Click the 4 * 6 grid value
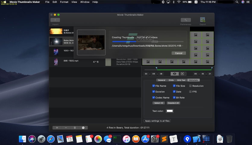The image size is (252, 145). 96,62
